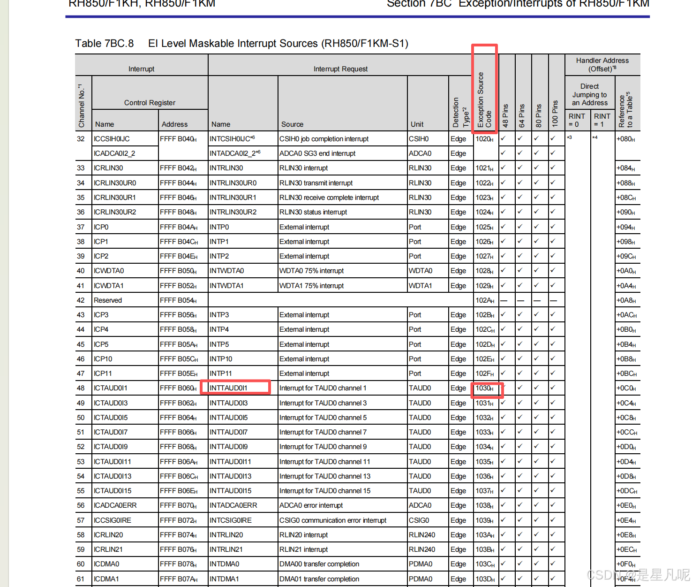Click 'CSIG0 communication error interrupt' text
The height and width of the screenshot is (587, 692).
click(x=333, y=520)
